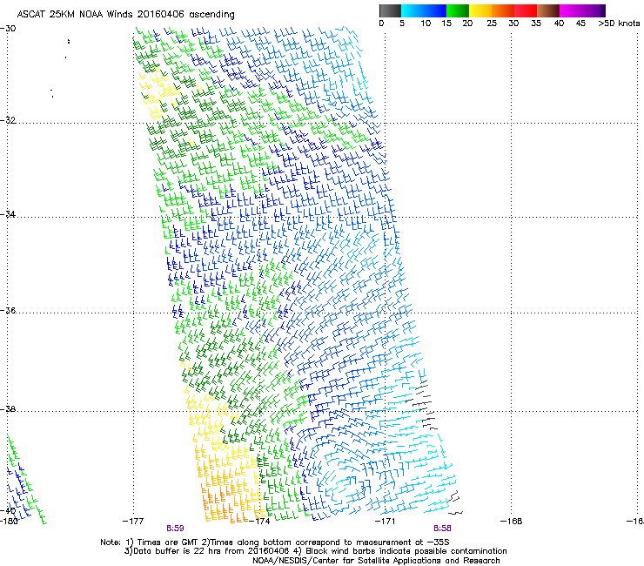Click the legend tick label 25
Viewport: 644px width, 566px height.
(x=492, y=24)
